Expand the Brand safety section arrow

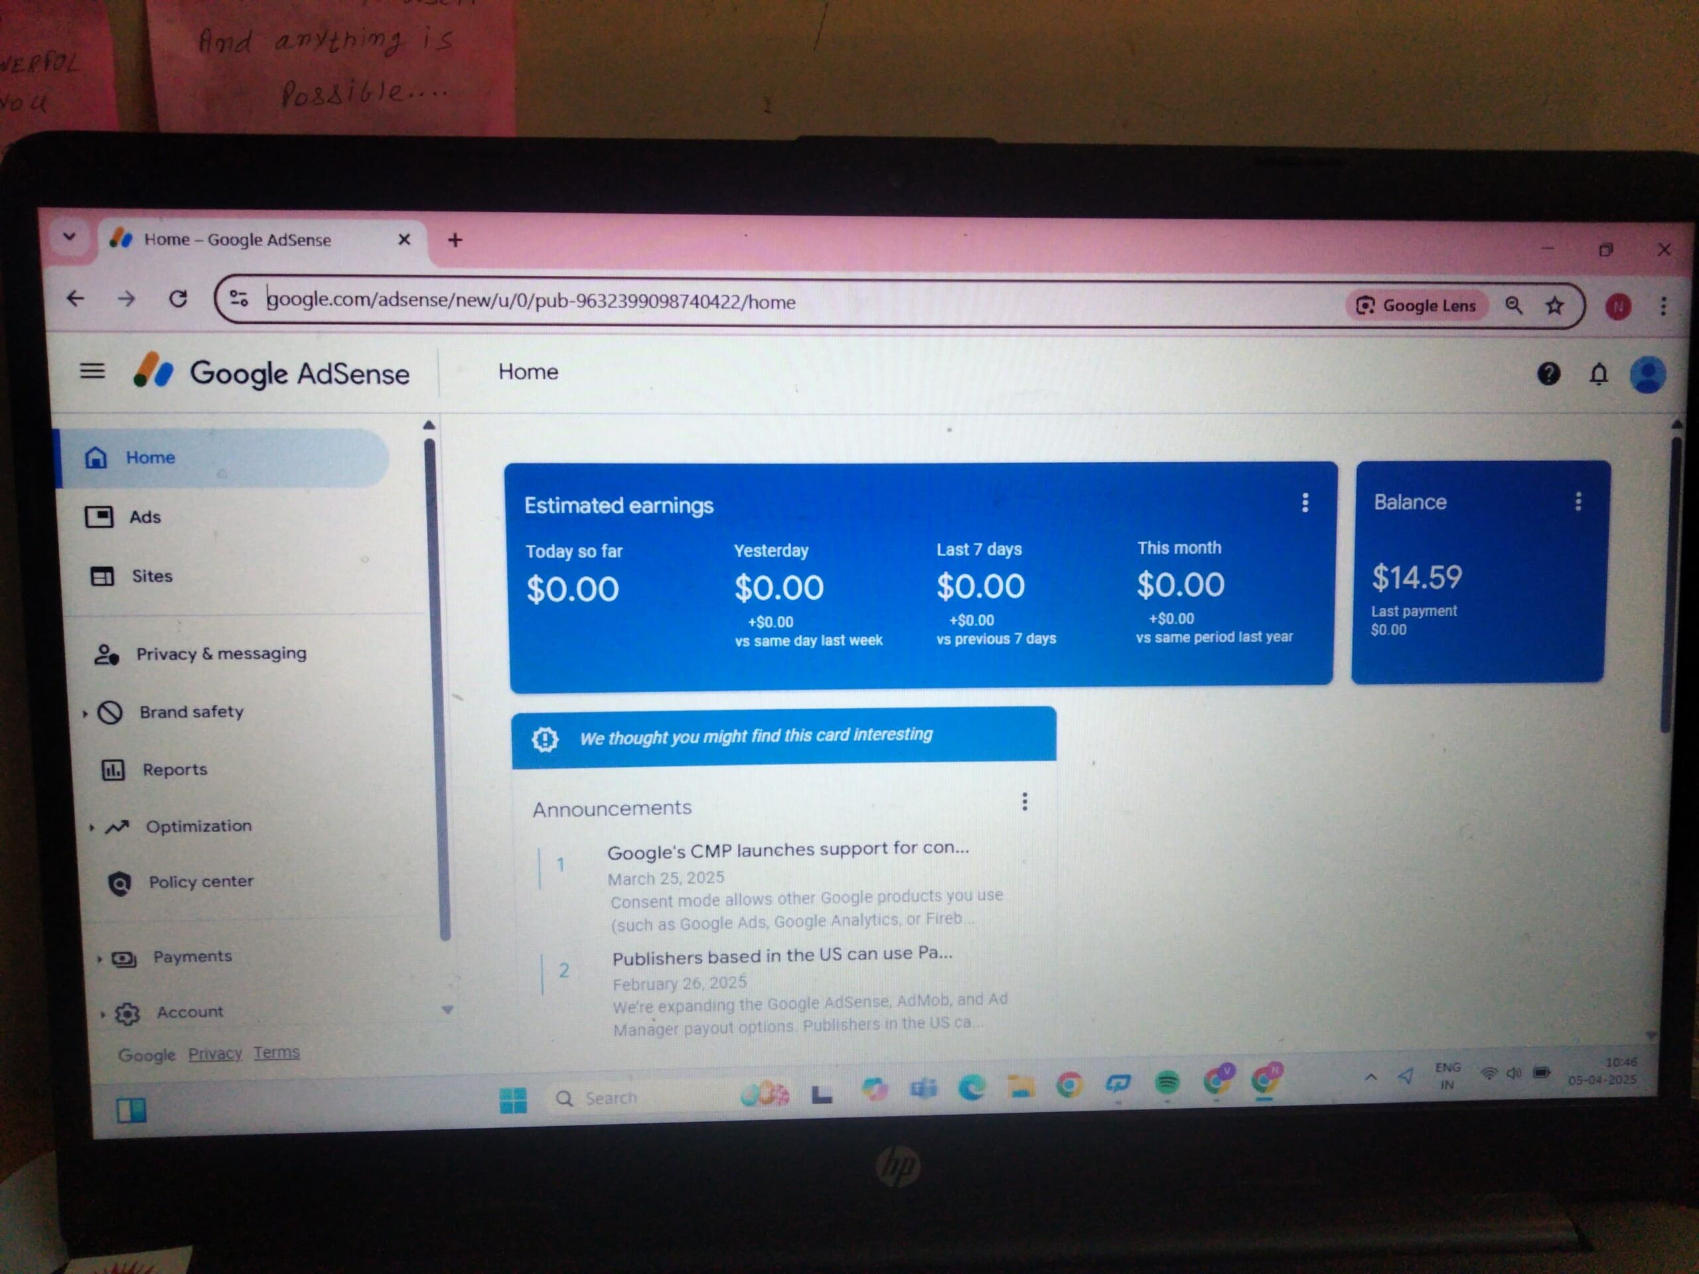[85, 713]
